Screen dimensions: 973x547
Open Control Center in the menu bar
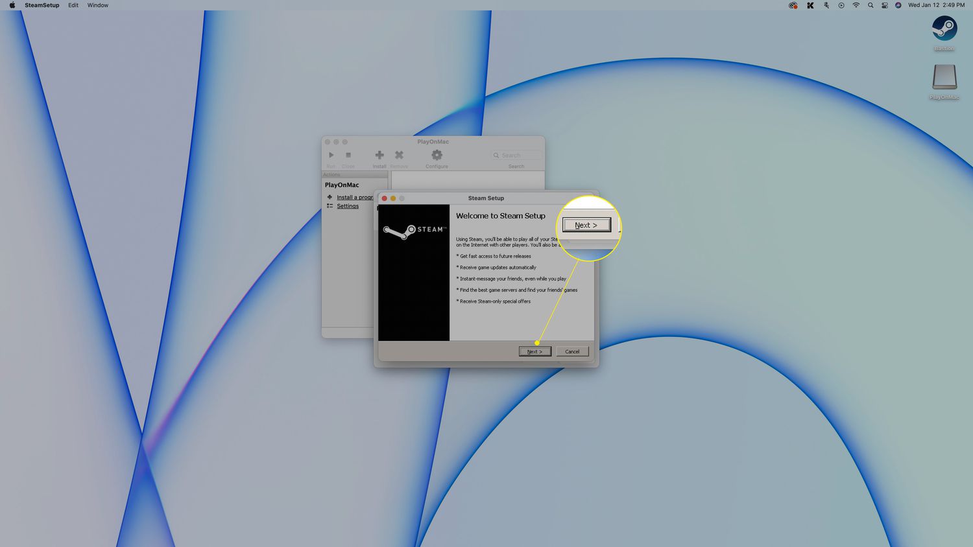click(884, 5)
